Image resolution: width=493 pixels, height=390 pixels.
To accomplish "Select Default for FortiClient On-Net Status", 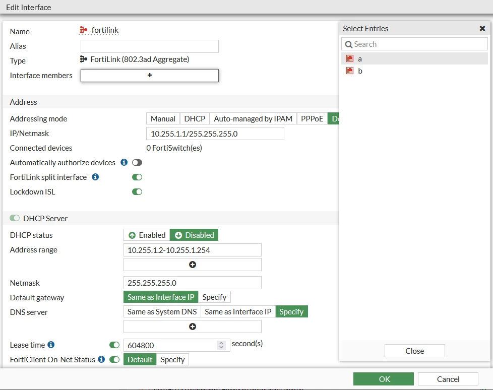I will click(x=140, y=360).
